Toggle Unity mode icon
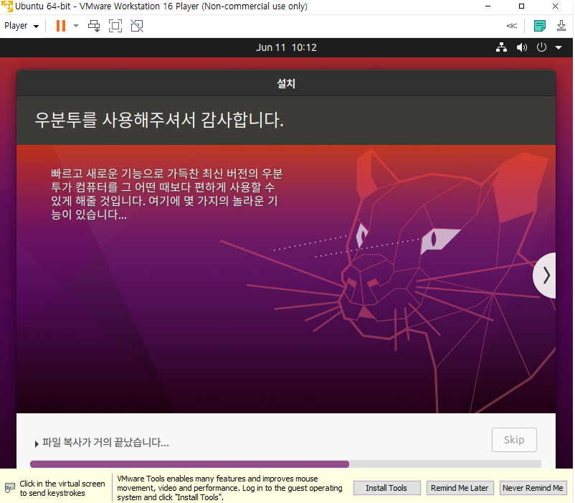 137,26
